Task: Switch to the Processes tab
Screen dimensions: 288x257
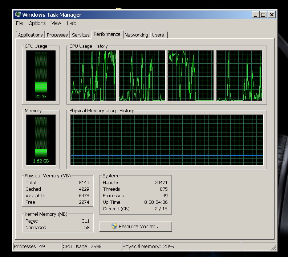Action: click(x=57, y=35)
